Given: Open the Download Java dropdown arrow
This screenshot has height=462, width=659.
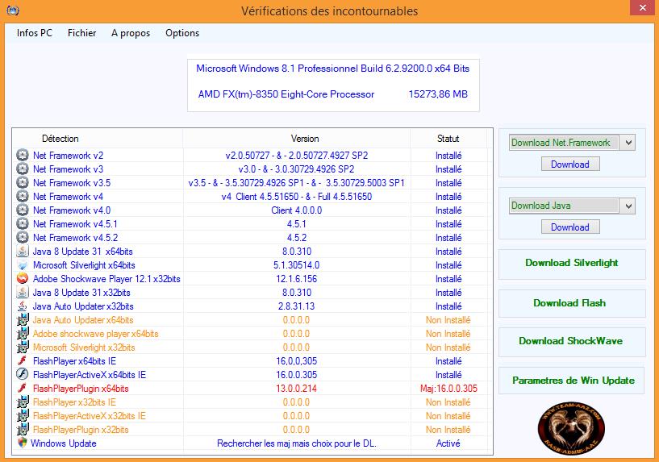Looking at the screenshot, I should (x=628, y=206).
